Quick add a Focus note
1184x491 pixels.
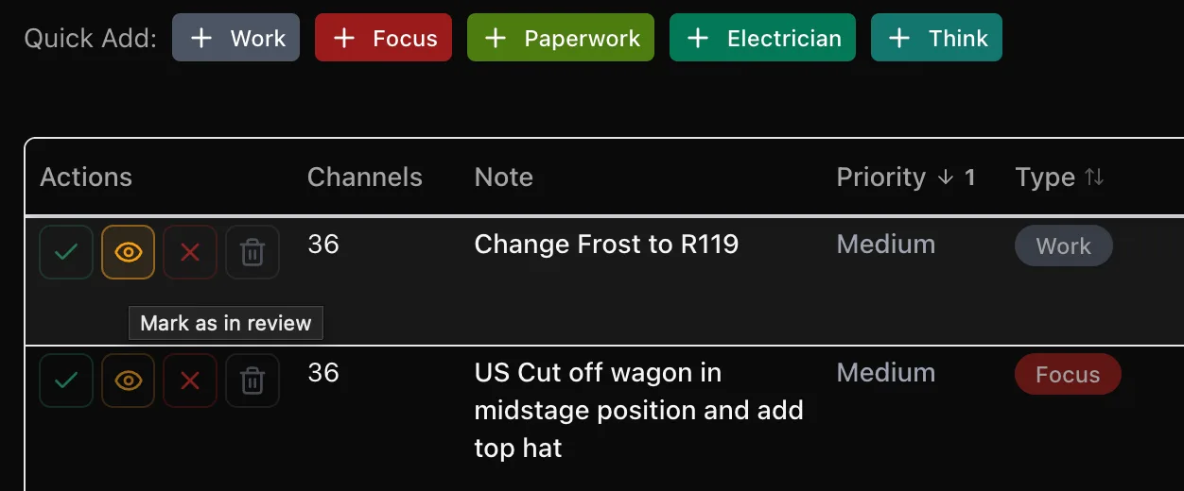click(383, 38)
